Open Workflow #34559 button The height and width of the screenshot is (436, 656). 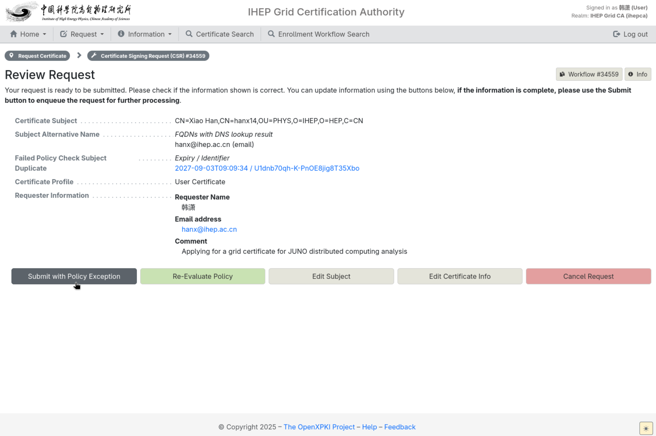589,74
